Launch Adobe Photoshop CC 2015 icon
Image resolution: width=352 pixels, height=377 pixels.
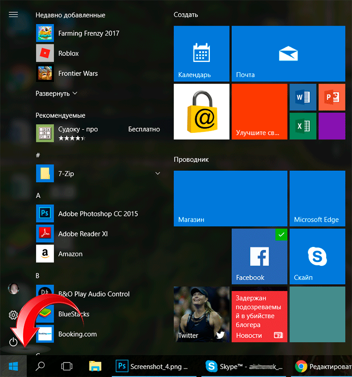point(45,214)
